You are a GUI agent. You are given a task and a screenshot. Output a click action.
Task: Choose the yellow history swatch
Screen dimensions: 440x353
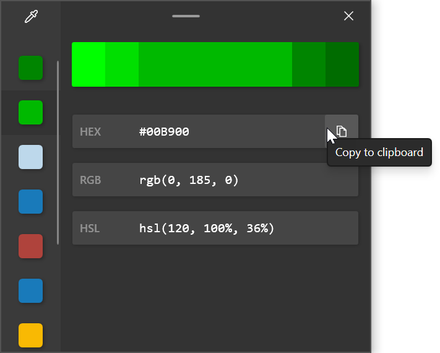point(30,335)
